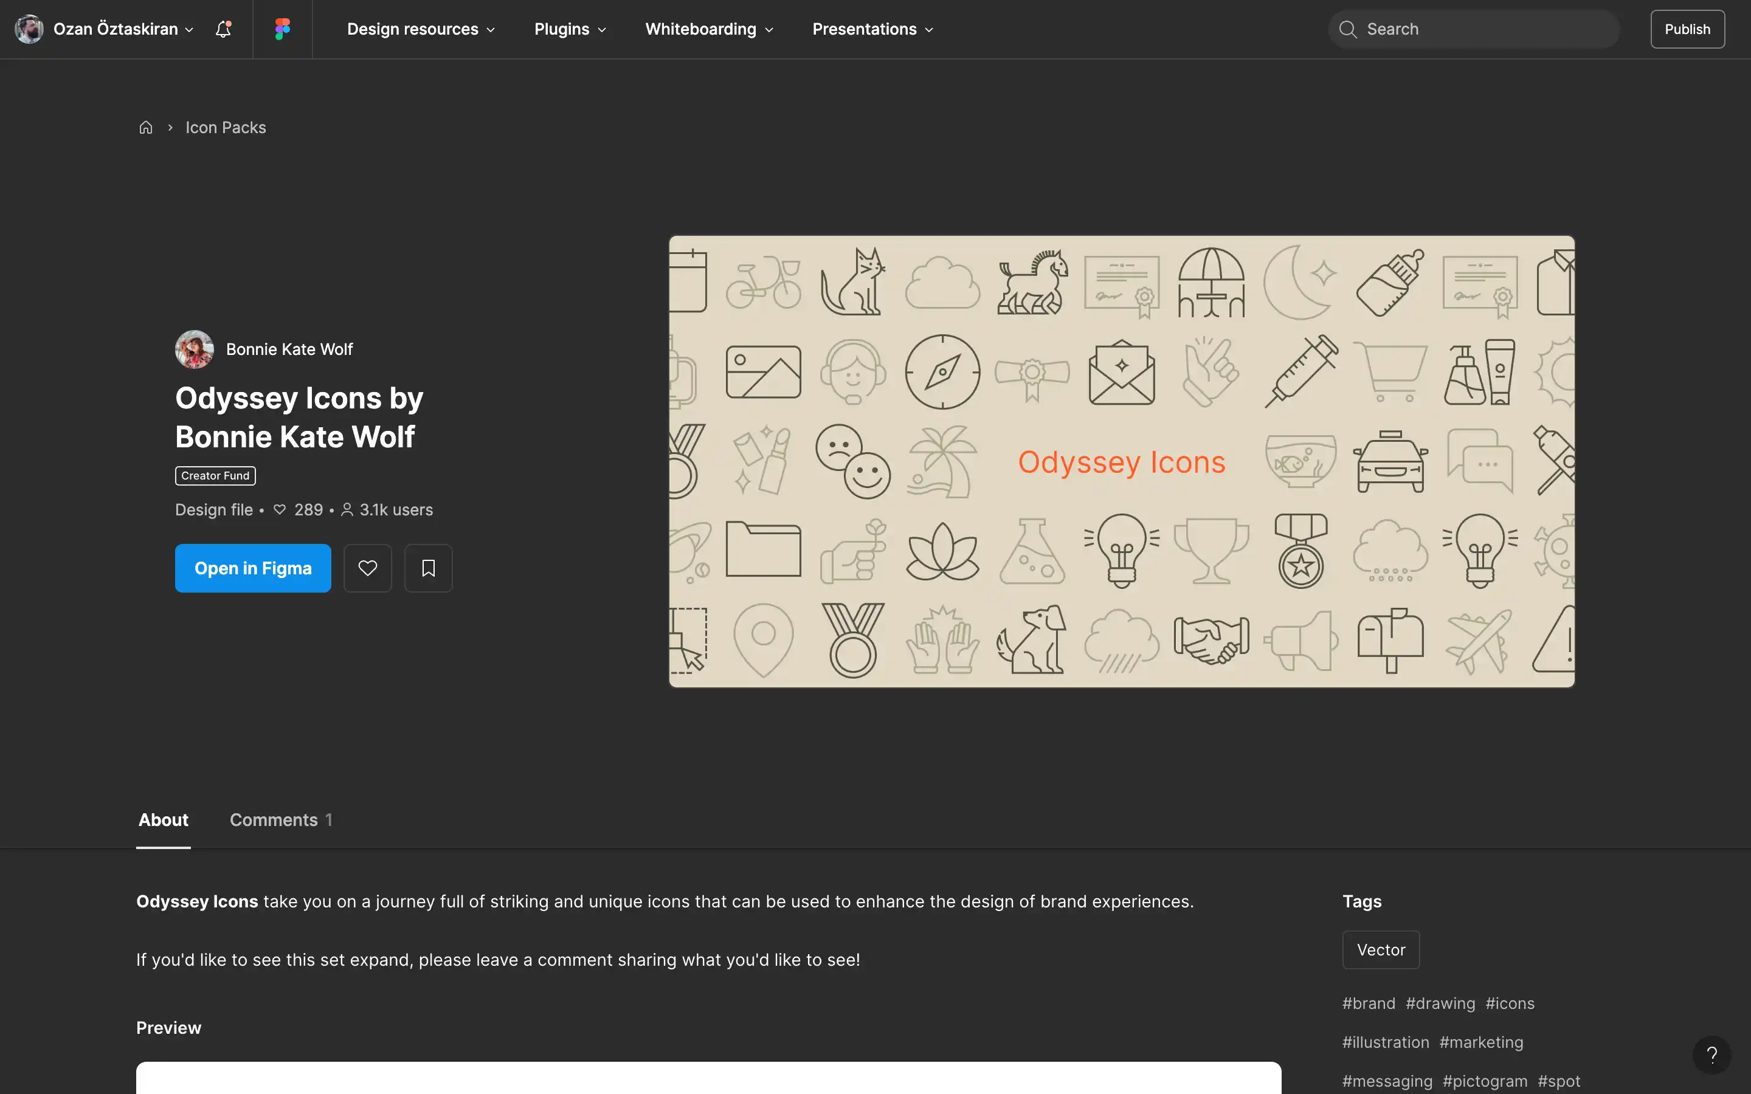Click the #marketing hashtag

coord(1481,1042)
